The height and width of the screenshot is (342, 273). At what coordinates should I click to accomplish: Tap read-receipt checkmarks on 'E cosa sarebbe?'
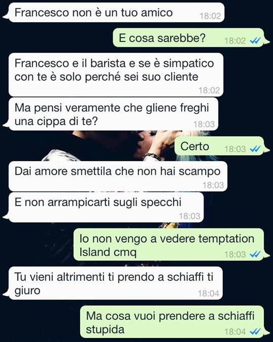(x=255, y=41)
